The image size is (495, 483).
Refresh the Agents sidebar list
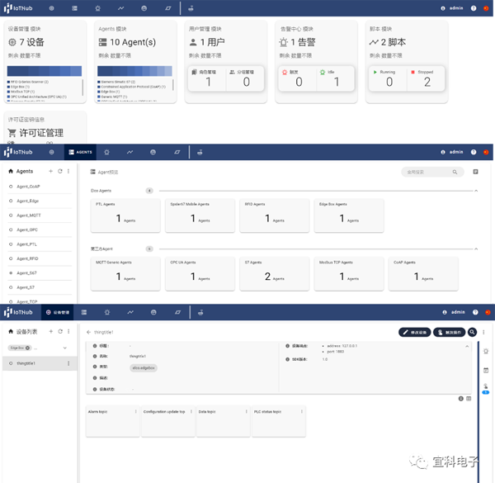pyautogui.click(x=60, y=171)
